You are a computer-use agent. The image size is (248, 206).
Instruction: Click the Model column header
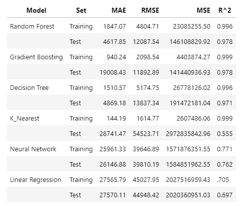(x=36, y=10)
